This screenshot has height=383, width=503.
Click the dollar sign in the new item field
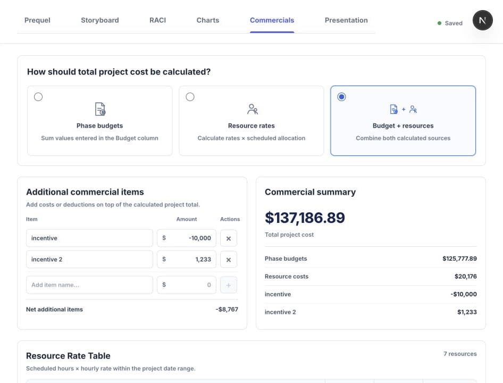[164, 285]
